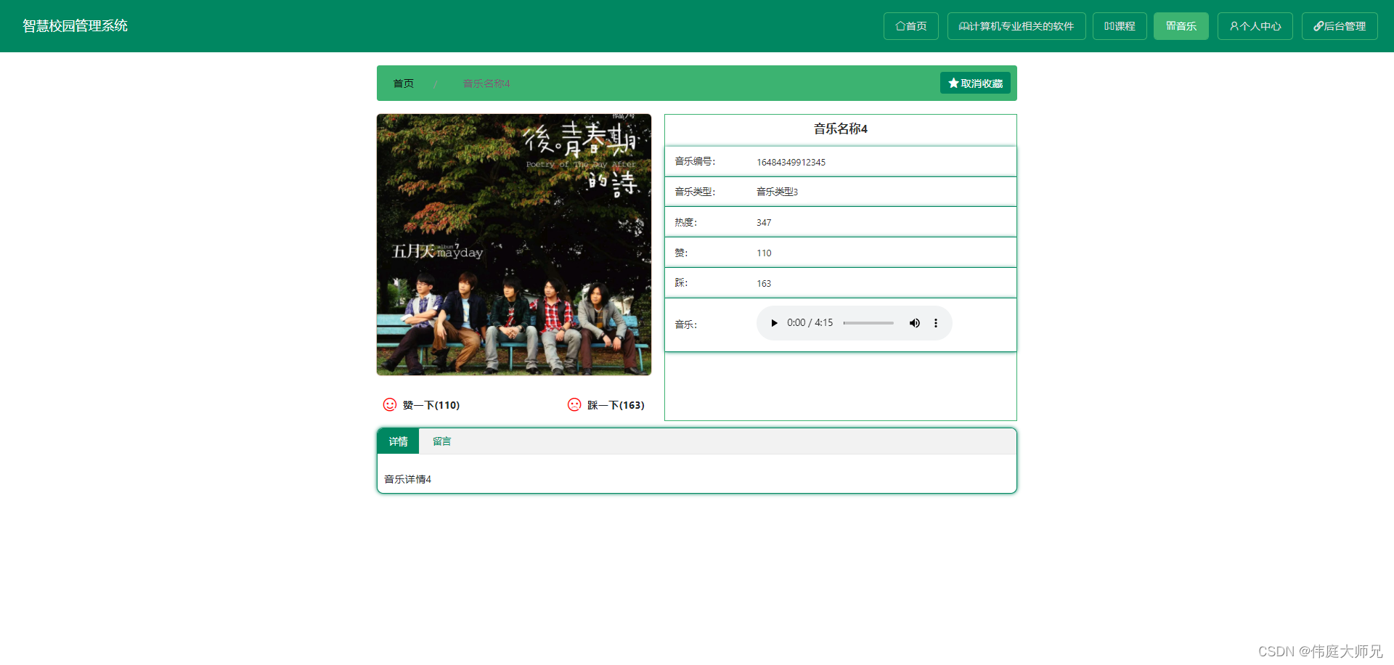
Task: Click the star icon inside 取消收藏 button
Action: tap(953, 82)
